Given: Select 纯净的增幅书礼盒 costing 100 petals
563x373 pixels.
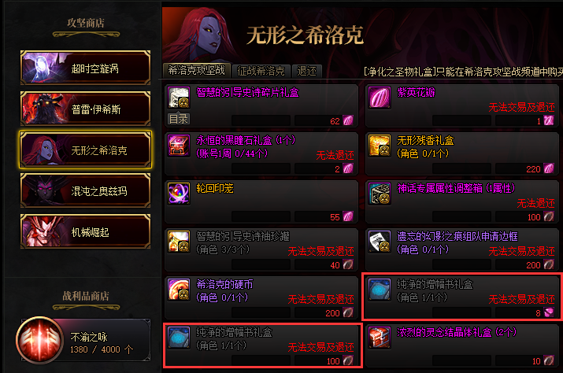Looking at the screenshot, I should pyautogui.click(x=262, y=345).
